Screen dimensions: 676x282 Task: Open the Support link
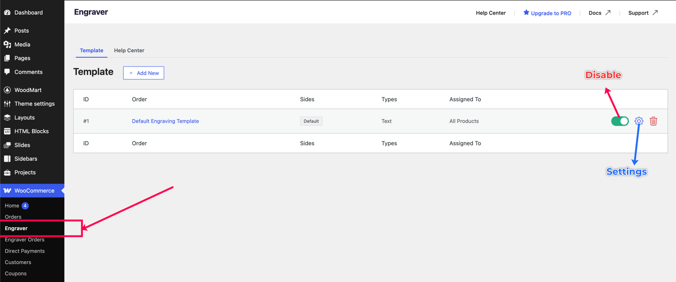click(x=638, y=13)
